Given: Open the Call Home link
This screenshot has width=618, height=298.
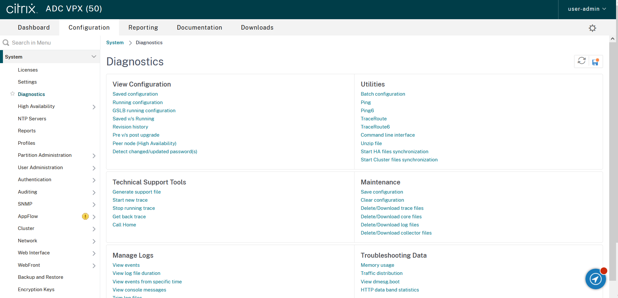Looking at the screenshot, I should pos(124,225).
